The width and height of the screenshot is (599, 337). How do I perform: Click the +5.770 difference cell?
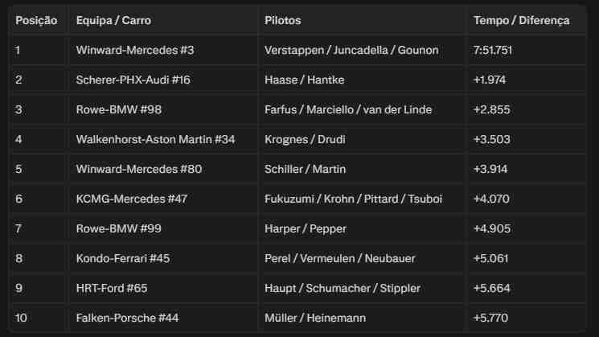click(491, 318)
